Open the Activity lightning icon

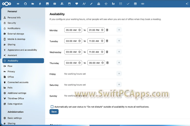(x=40, y=4)
